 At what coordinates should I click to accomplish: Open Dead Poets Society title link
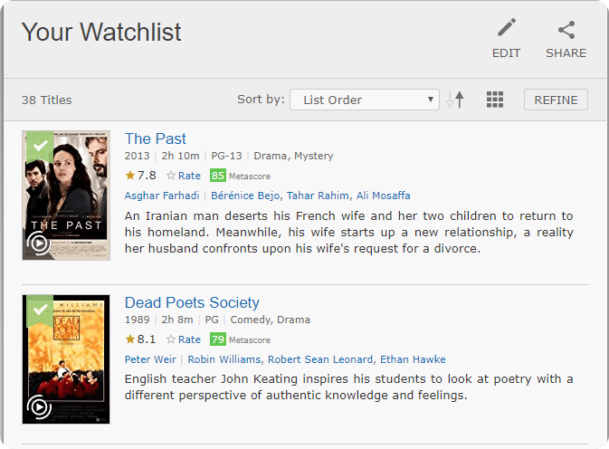(x=192, y=302)
